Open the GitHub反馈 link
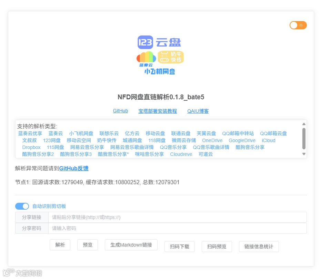Image resolution: width=321 pixels, height=279 pixels. point(74,168)
